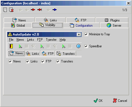The width and height of the screenshot is (132, 107).
Task: Click the 1/3 page counter
Action: tap(125, 10)
